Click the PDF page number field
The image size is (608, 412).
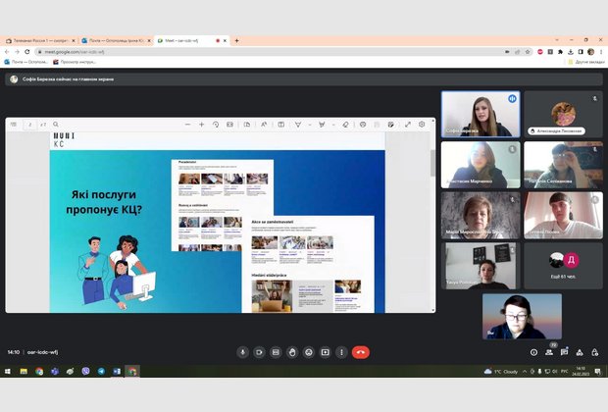pos(29,125)
